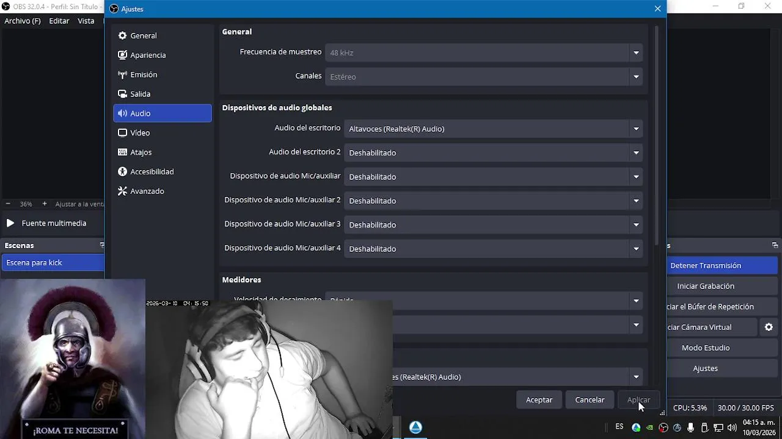Screen dimensions: 782x439
Task: Click the 30.00 / 30.00 FPS status text
Action: click(745, 408)
